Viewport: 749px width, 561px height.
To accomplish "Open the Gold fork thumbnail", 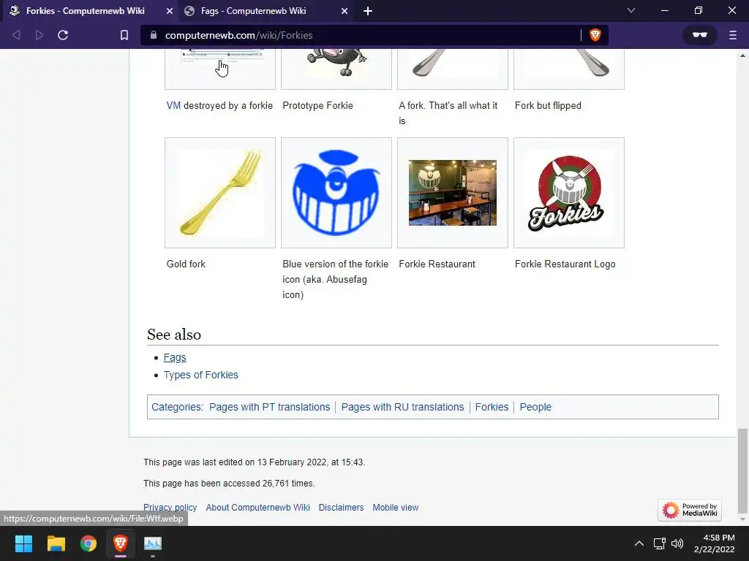I will [x=220, y=193].
